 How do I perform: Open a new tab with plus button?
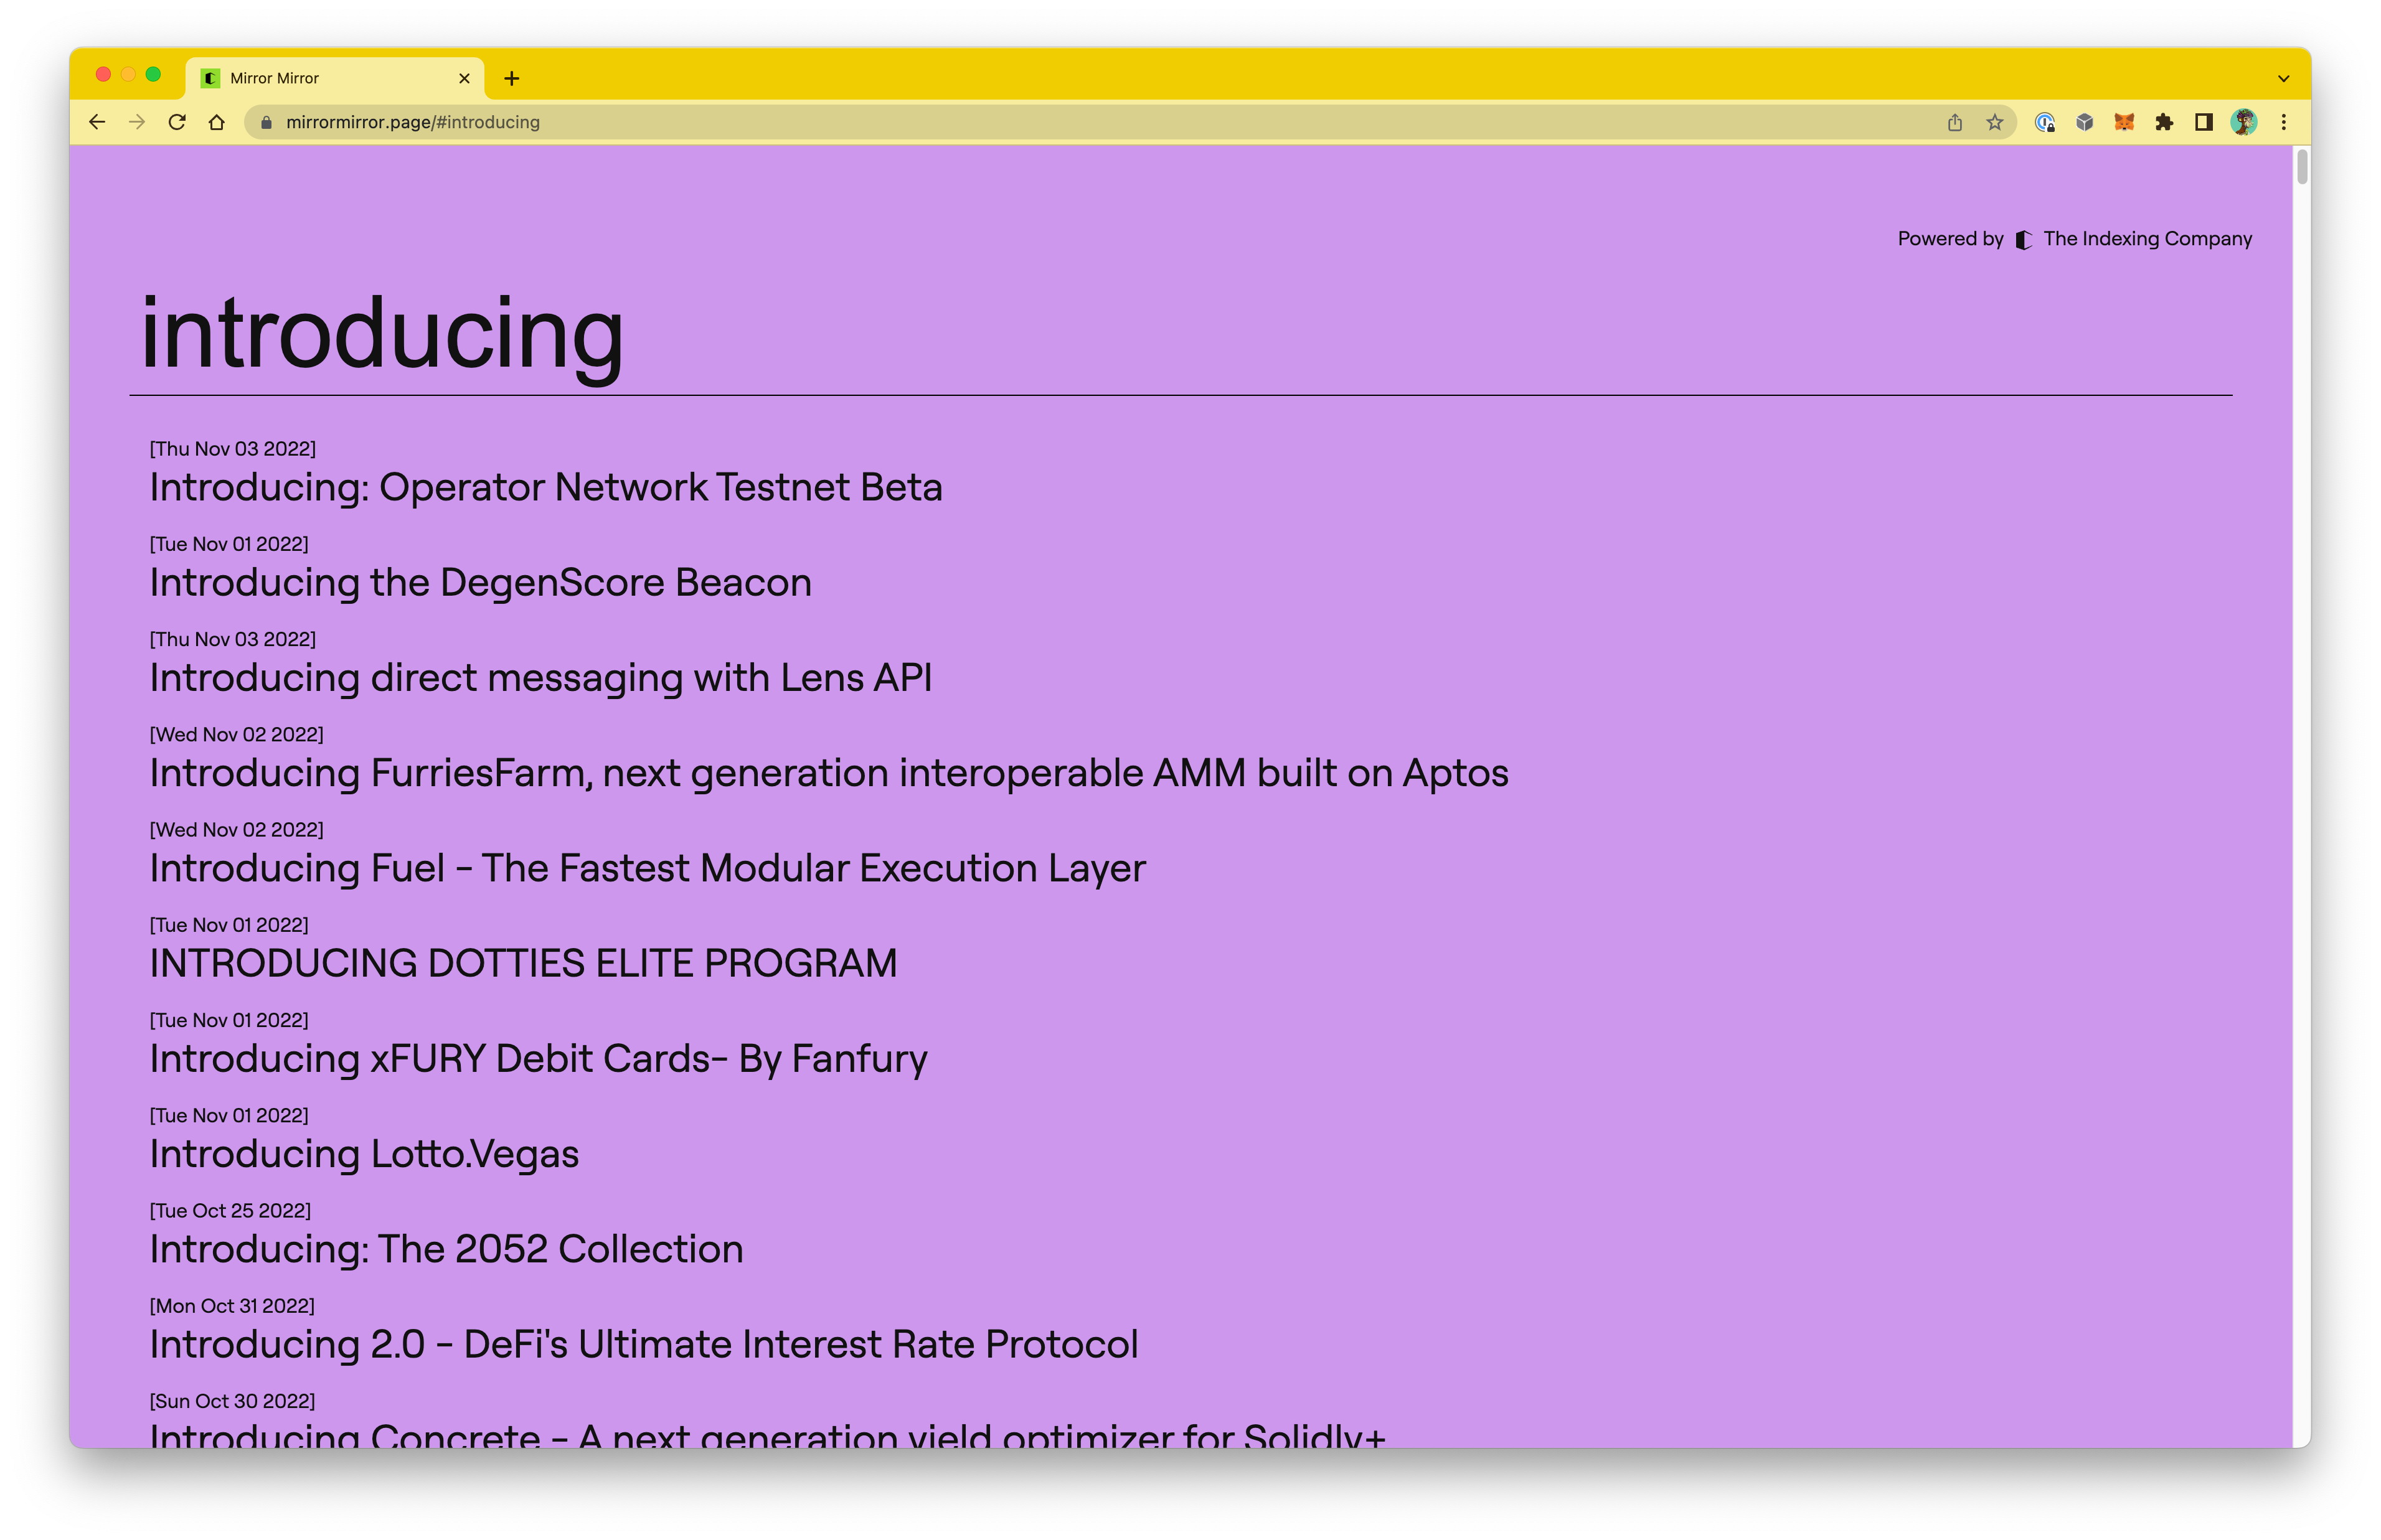511,78
